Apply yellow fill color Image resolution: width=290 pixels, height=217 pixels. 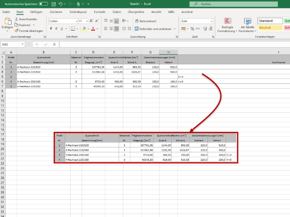point(84,29)
